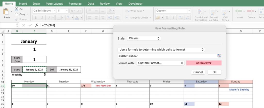Viewport: 264px width, 108px height.
Task: Click the fx insert function icon
Action: 37,25
